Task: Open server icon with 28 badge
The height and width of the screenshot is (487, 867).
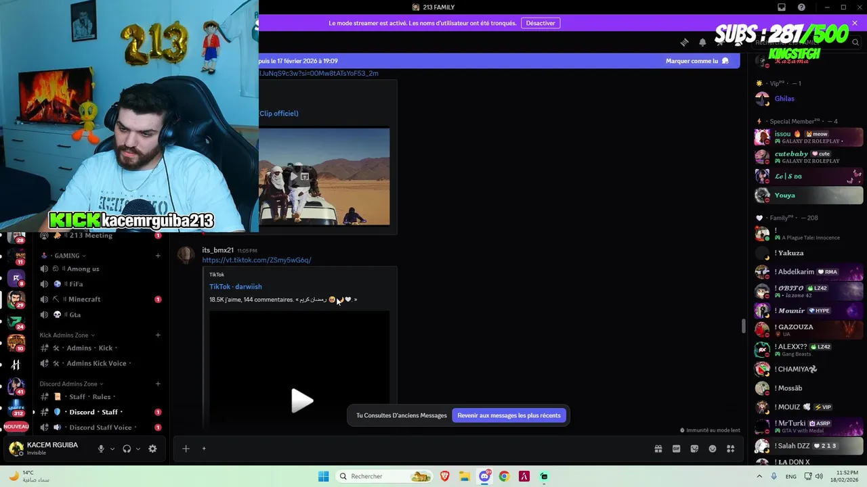Action: pyautogui.click(x=16, y=236)
